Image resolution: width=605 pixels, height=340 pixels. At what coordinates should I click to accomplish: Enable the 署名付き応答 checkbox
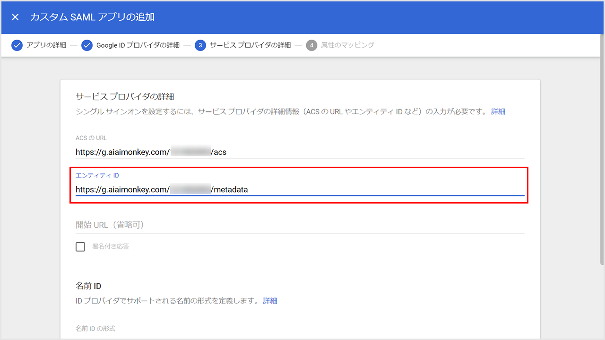click(x=80, y=246)
